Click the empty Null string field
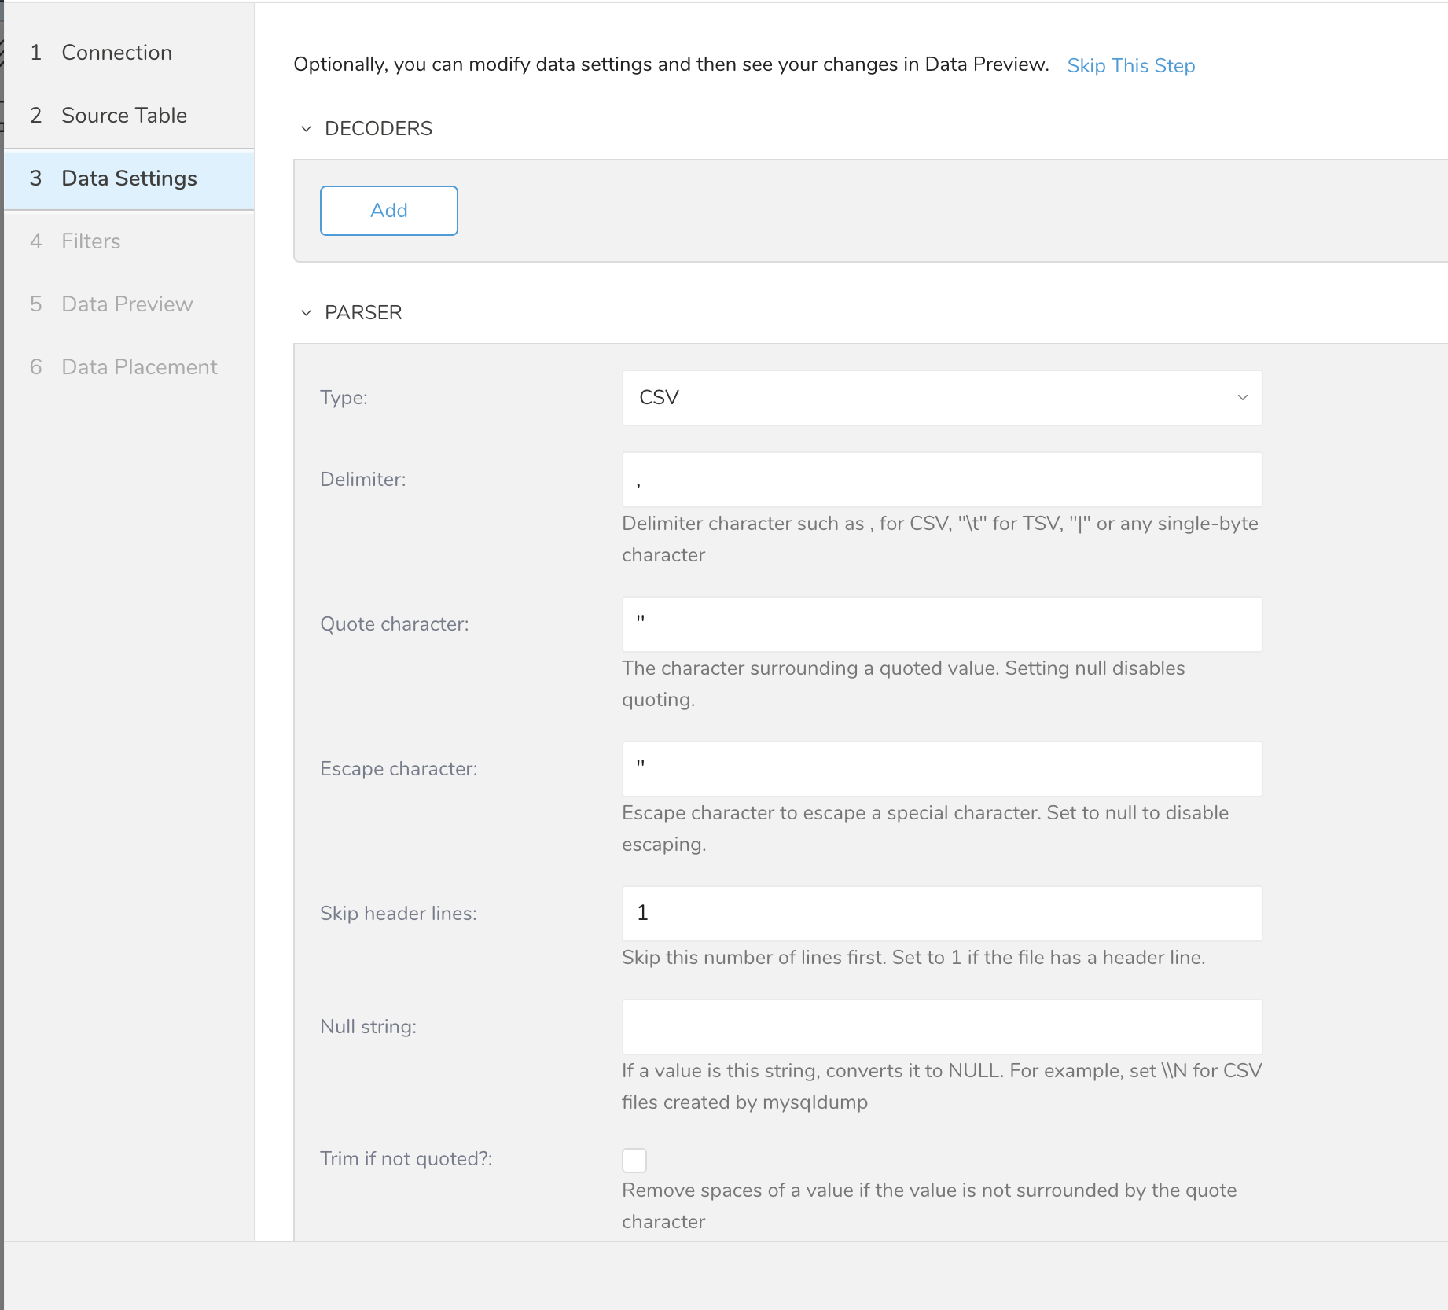1448x1310 pixels. (941, 1027)
